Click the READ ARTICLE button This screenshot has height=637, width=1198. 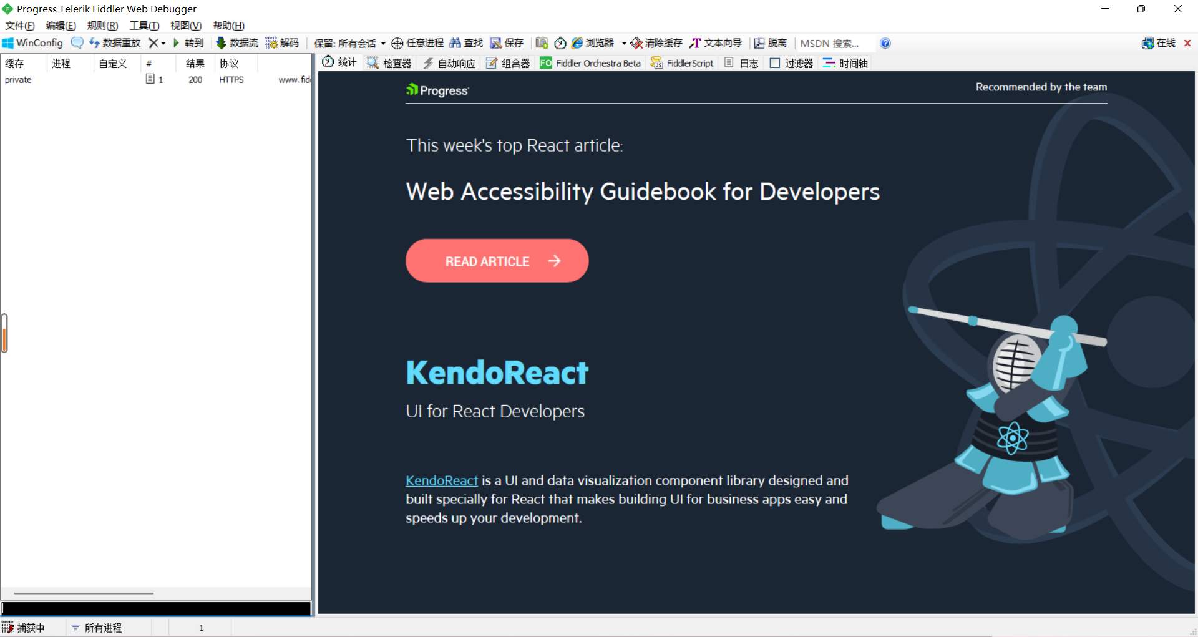coord(497,261)
